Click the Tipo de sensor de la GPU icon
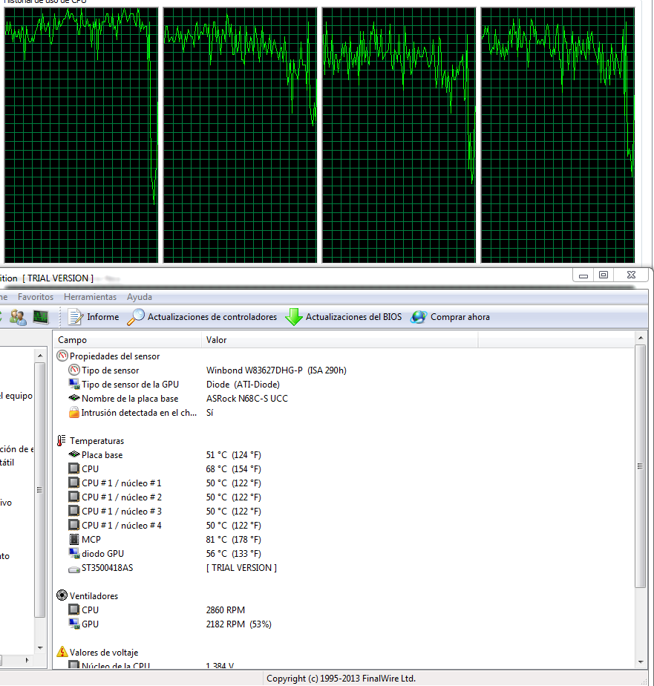The image size is (654, 686). pyautogui.click(x=74, y=384)
